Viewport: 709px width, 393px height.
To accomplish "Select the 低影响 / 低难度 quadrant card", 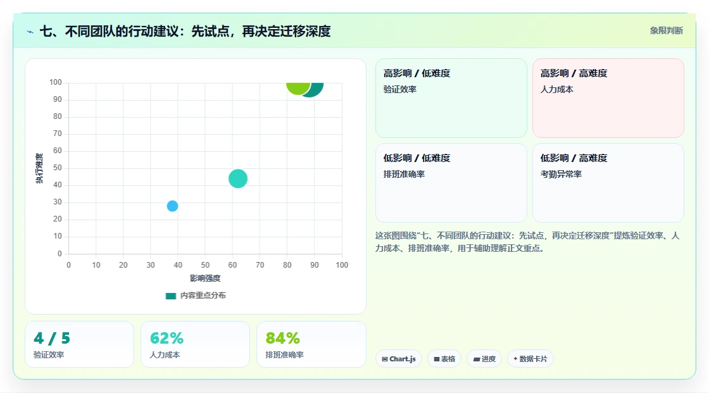I will [451, 183].
